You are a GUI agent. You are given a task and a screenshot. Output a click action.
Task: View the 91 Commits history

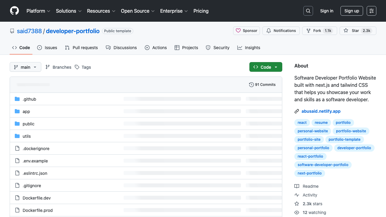(262, 84)
